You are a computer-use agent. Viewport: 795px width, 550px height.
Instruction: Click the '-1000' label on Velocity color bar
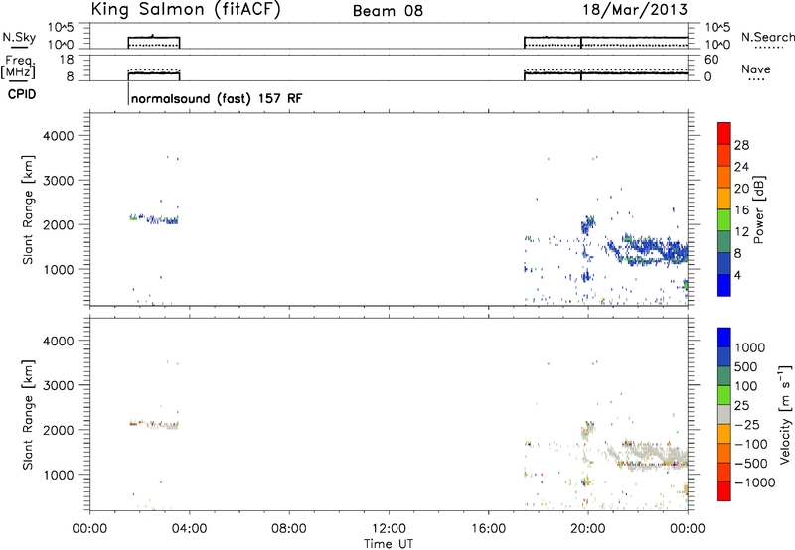pos(755,482)
